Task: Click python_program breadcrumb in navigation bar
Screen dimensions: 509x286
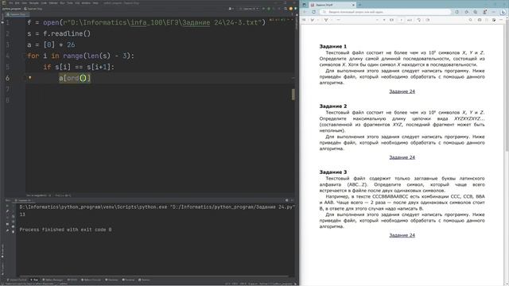Action: point(12,9)
